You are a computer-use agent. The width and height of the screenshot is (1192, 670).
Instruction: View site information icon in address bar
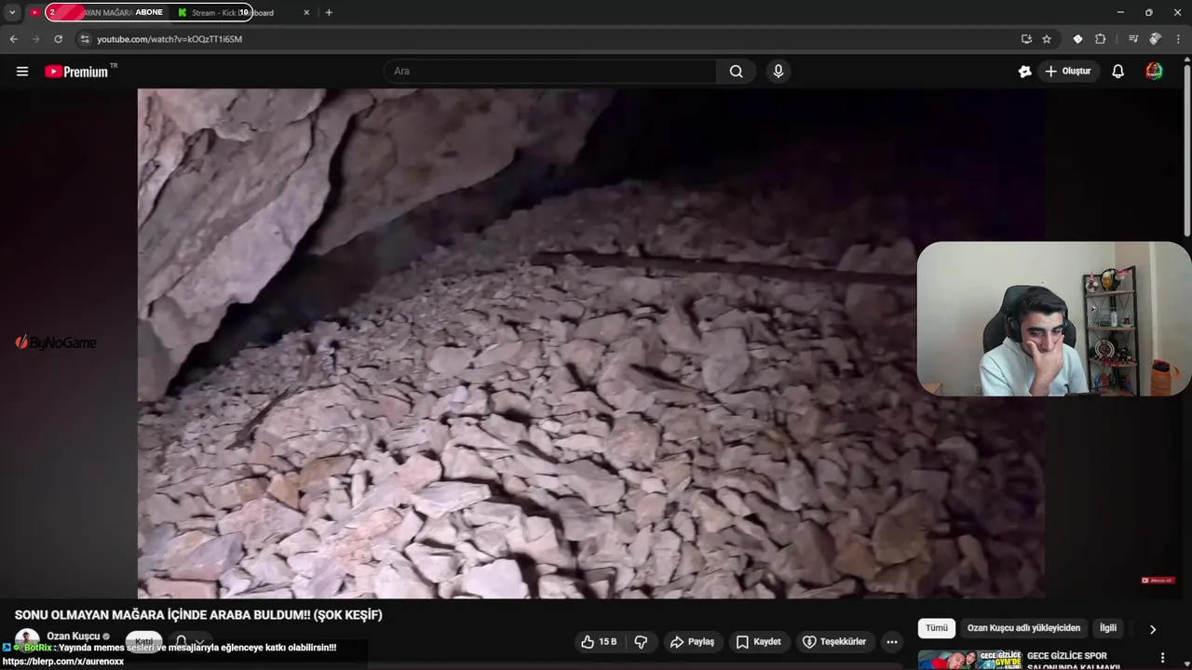85,39
